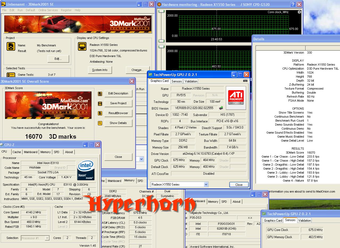The width and height of the screenshot is (340, 248).
Task: Click the Project section icon in 3DMark
Action: point(11,46)
